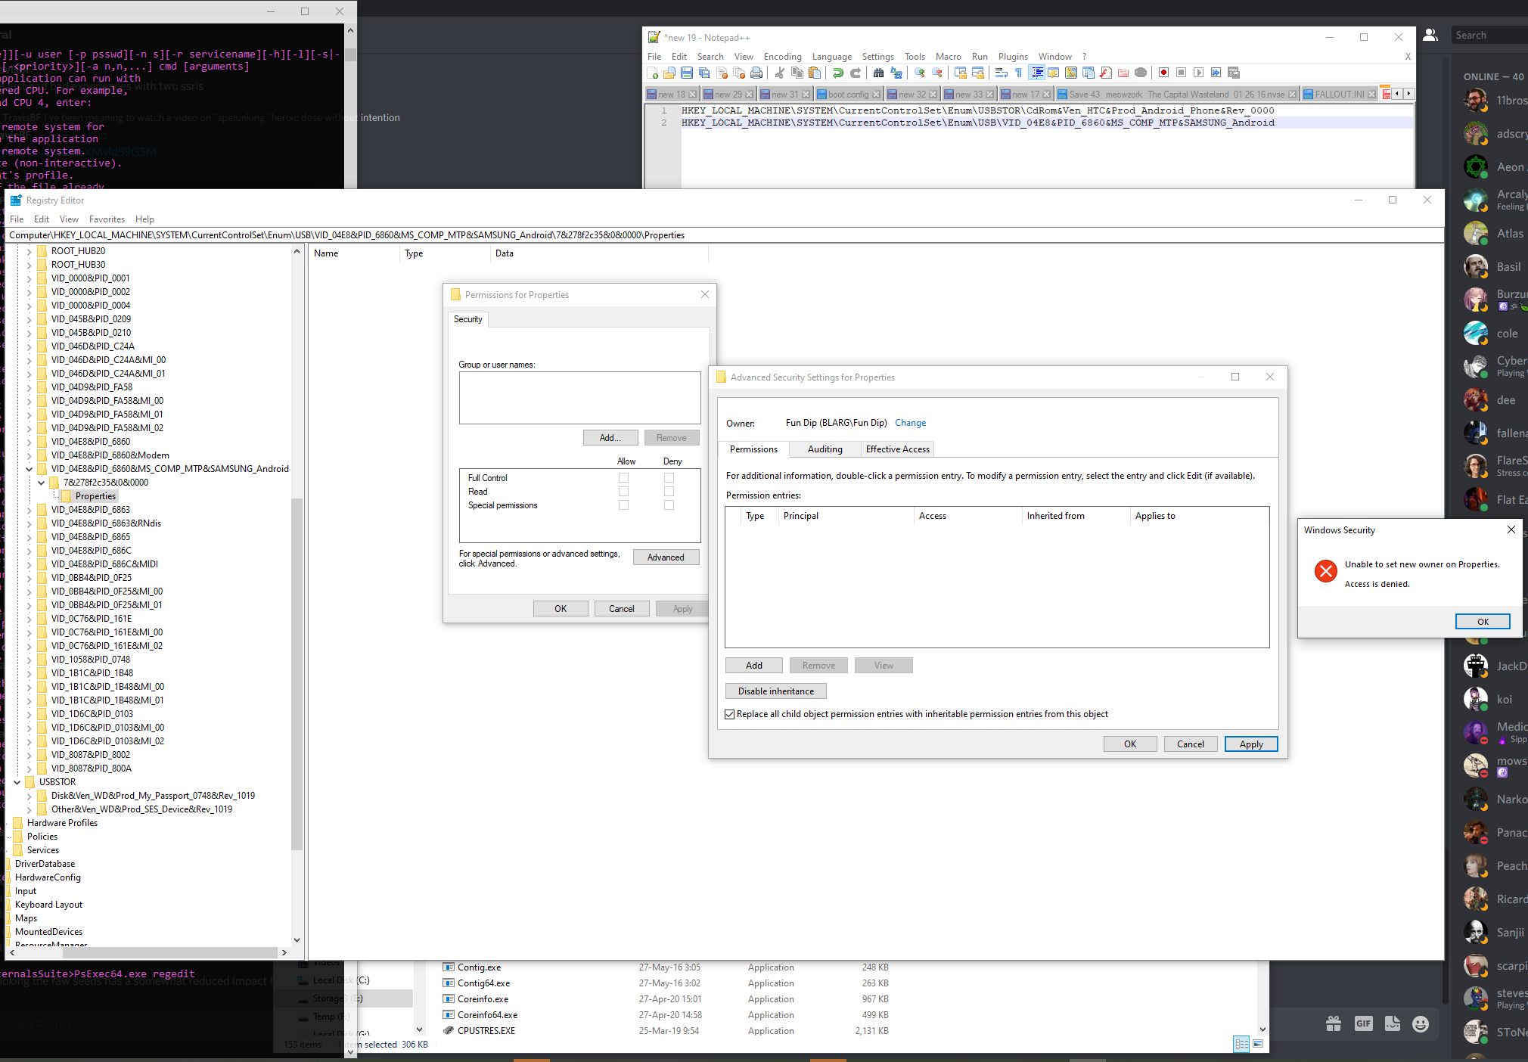Viewport: 1528px width, 1062px height.
Task: Toggle Read Deny checkbox
Action: 669,492
